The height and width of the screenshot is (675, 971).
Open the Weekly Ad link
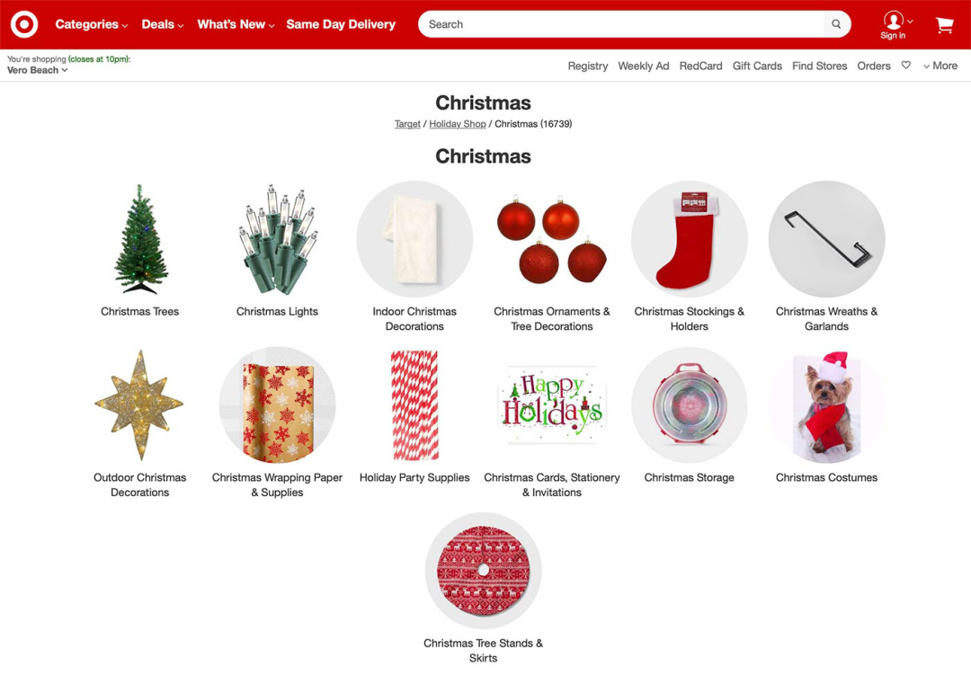click(x=644, y=66)
